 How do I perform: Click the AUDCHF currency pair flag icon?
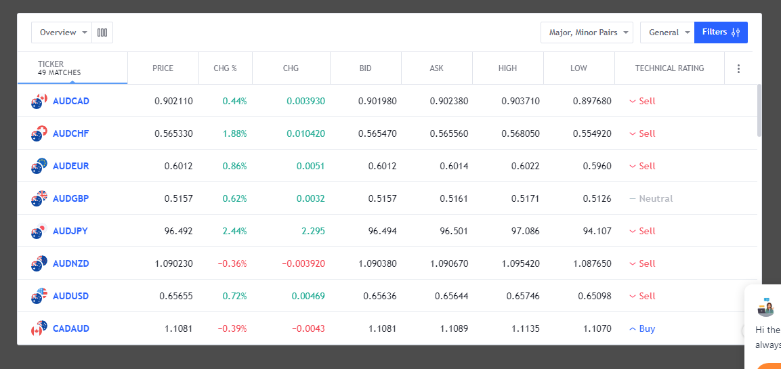click(x=39, y=133)
